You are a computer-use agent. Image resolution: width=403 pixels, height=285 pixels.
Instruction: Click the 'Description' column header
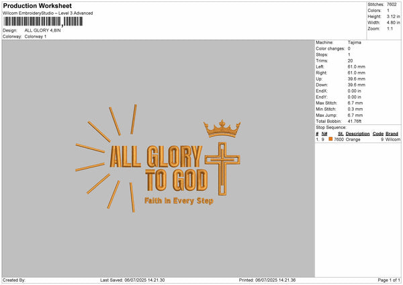coord(357,134)
